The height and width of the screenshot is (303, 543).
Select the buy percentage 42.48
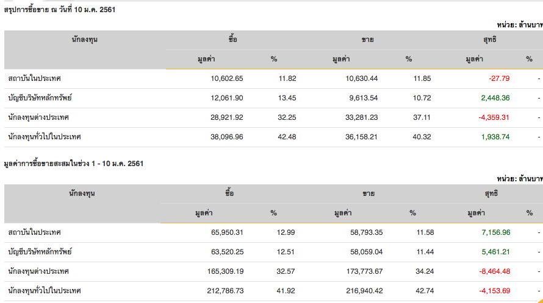pyautogui.click(x=287, y=137)
